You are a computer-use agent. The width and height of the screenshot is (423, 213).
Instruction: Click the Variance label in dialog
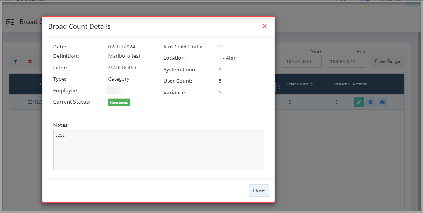tap(175, 92)
